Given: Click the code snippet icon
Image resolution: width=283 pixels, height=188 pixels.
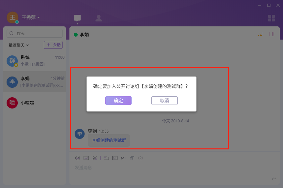Looking at the screenshot, I should (115, 158).
